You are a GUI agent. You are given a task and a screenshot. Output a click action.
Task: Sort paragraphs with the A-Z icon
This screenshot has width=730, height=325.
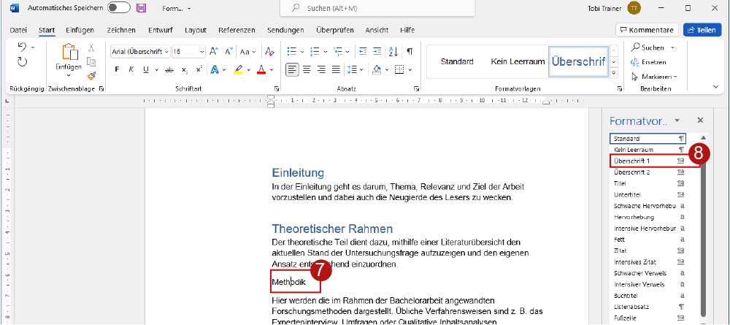394,52
